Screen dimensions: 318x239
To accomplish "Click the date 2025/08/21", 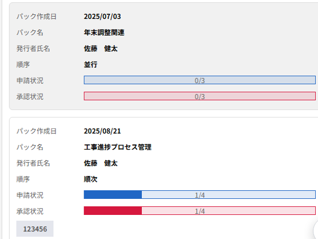I will (102, 131).
